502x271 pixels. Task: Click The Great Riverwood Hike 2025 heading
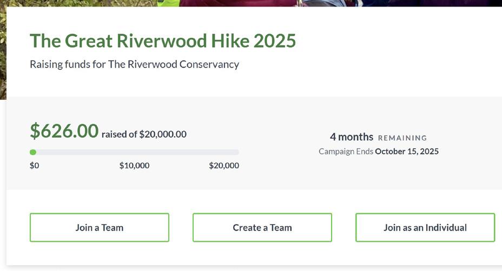coord(163,41)
